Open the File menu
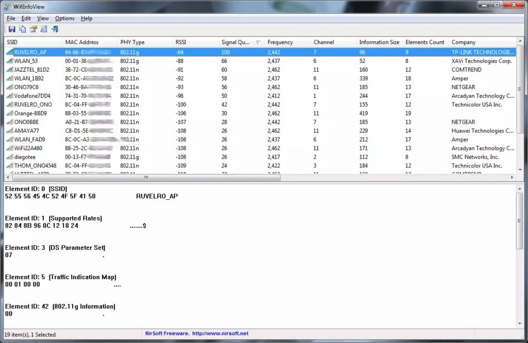This screenshot has width=528, height=343. pyautogui.click(x=11, y=19)
